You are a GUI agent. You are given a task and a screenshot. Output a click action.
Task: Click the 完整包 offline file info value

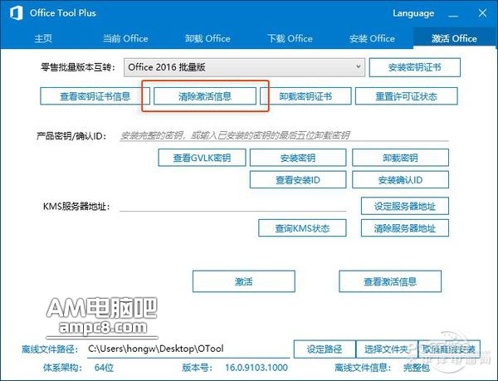tap(417, 368)
